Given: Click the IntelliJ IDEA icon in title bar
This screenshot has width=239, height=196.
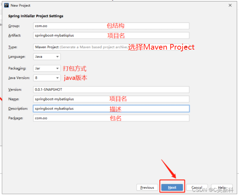Looking at the screenshot, I should point(6,5).
